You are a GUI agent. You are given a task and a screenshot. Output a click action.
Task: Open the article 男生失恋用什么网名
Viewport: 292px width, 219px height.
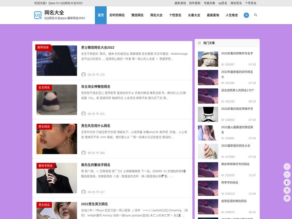point(96,126)
